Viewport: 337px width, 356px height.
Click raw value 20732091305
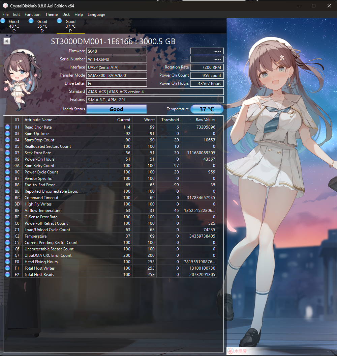click(x=202, y=274)
